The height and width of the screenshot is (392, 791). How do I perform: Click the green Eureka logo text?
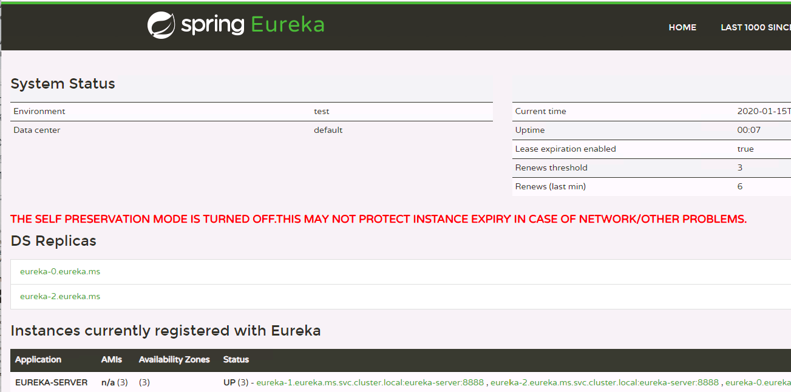(x=287, y=25)
